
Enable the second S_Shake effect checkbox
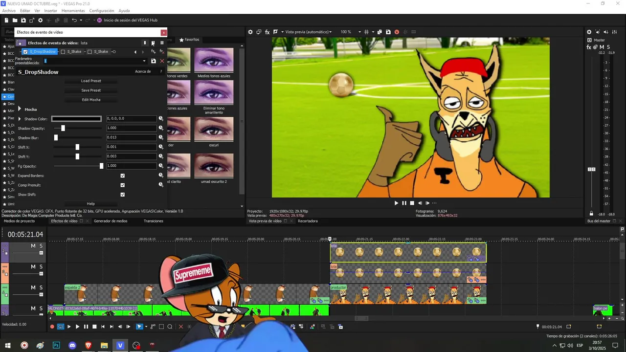[89, 51]
